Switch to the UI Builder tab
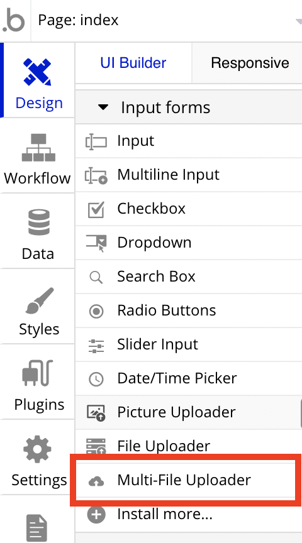 coord(133,63)
